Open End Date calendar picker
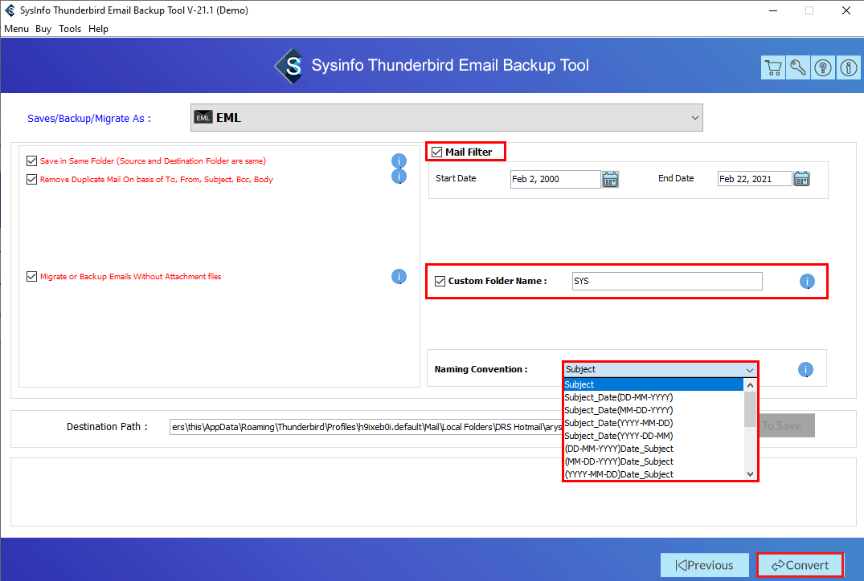Screen dimensions: 864x581 click(x=802, y=179)
